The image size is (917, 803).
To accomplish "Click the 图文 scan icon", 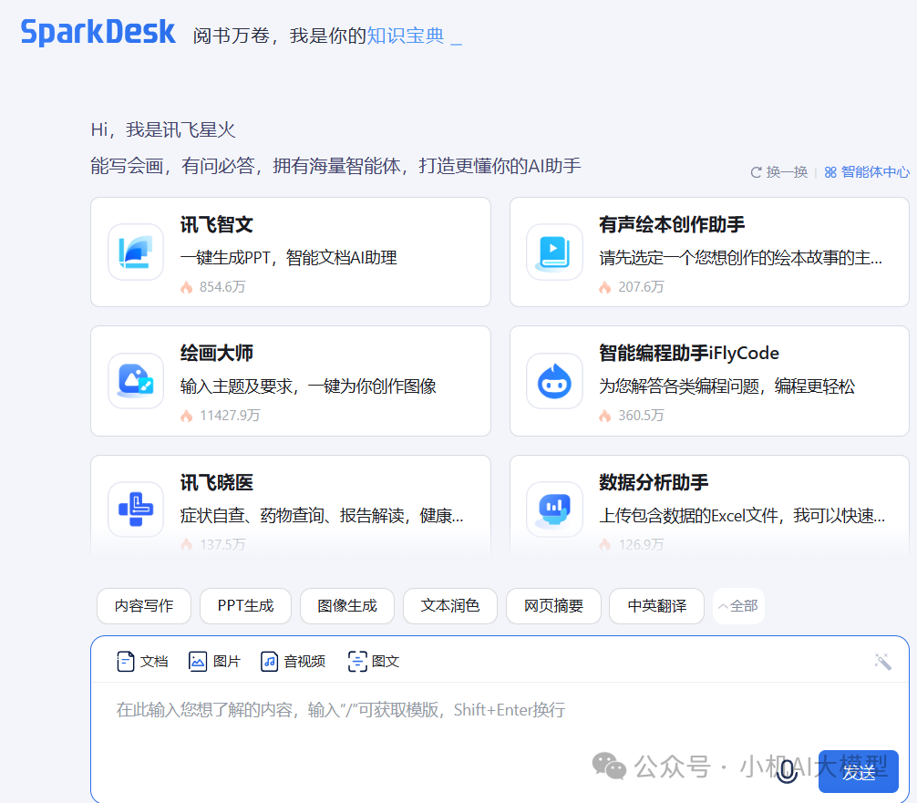I will tap(357, 662).
